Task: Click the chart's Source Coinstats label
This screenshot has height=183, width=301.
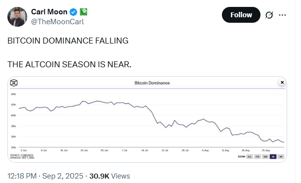Action: pyautogui.click(x=22, y=155)
